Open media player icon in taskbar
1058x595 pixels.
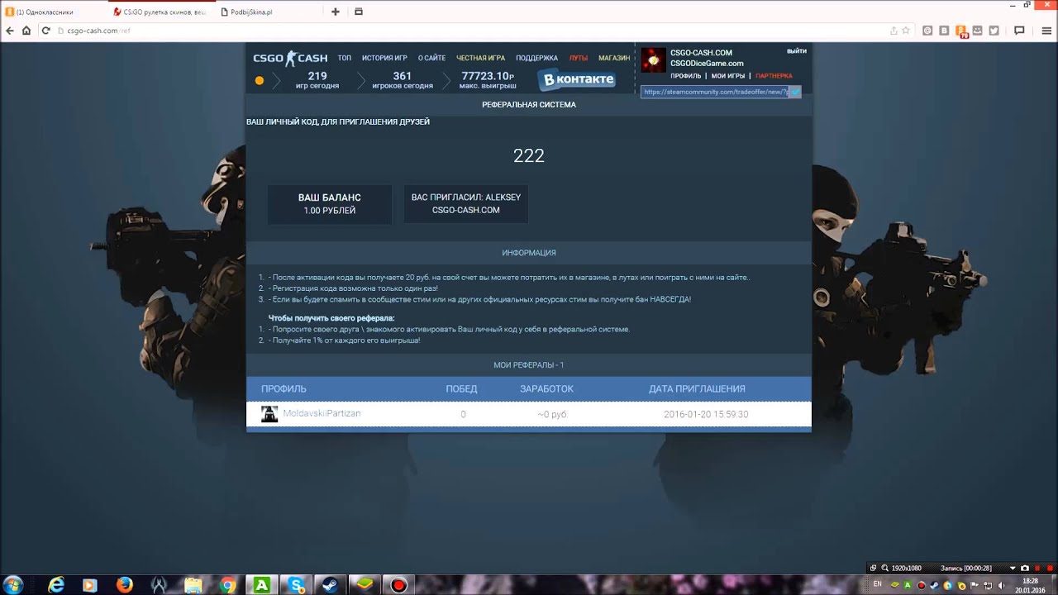click(x=90, y=585)
